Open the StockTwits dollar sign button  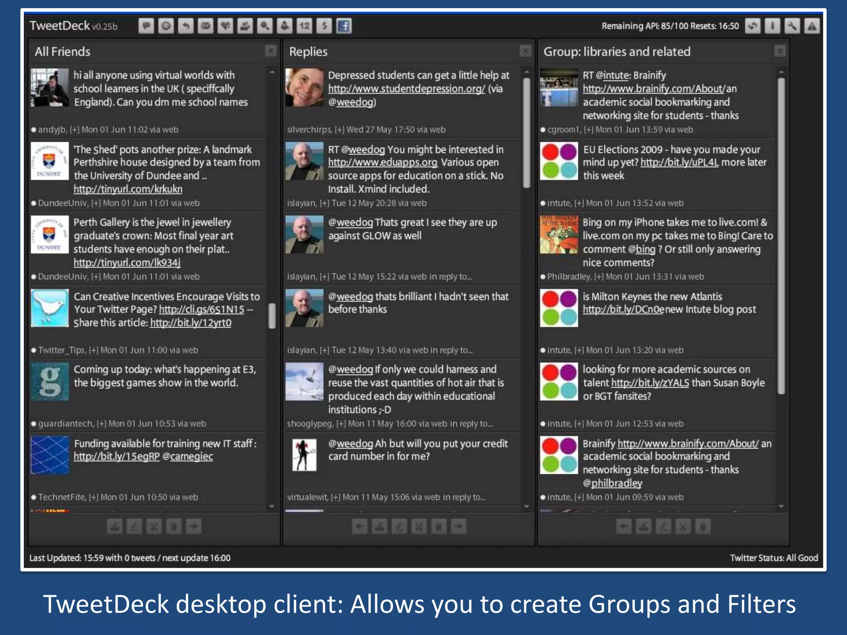(x=324, y=26)
